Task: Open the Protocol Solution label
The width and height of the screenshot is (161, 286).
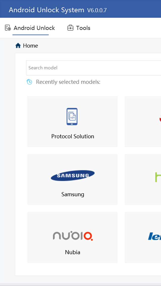Action: coord(72,136)
